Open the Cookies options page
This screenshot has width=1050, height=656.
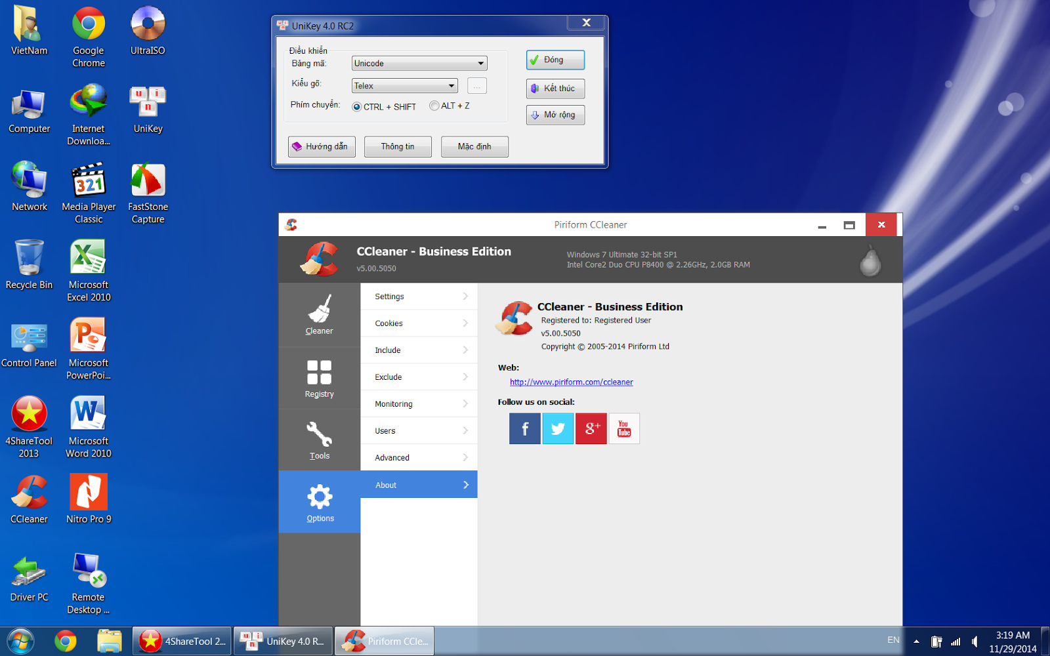tap(419, 323)
